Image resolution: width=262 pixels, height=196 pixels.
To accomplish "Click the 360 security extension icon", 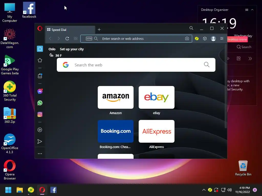I will pyautogui.click(x=197, y=39).
